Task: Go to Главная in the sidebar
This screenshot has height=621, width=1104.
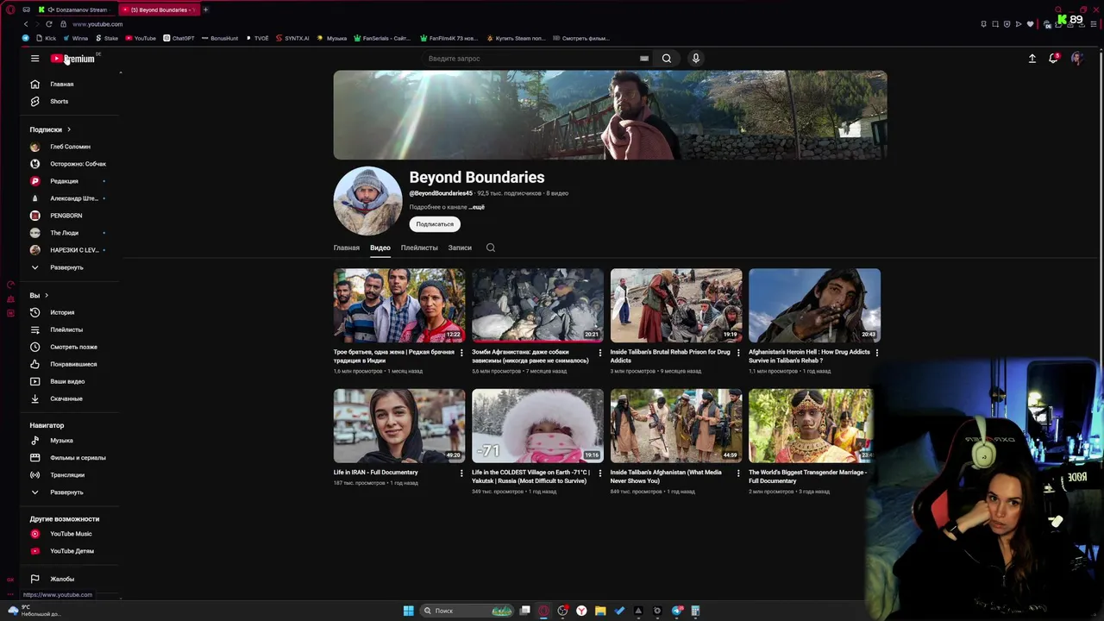Action: pos(60,84)
